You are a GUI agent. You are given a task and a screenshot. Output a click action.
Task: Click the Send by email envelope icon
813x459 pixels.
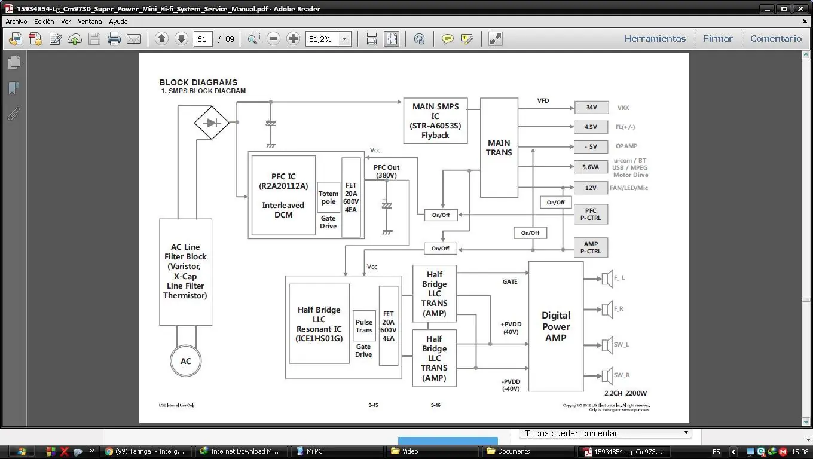[134, 39]
